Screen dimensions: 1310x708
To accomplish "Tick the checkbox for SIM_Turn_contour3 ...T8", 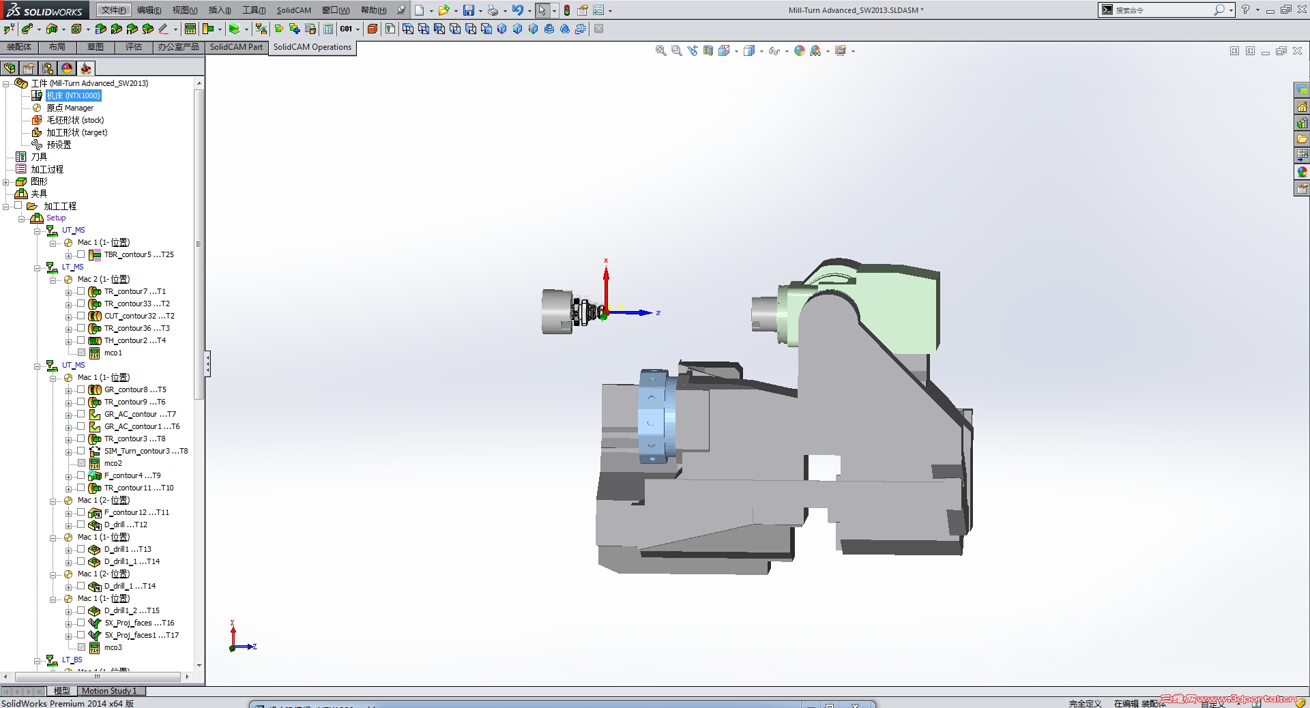I will click(81, 451).
